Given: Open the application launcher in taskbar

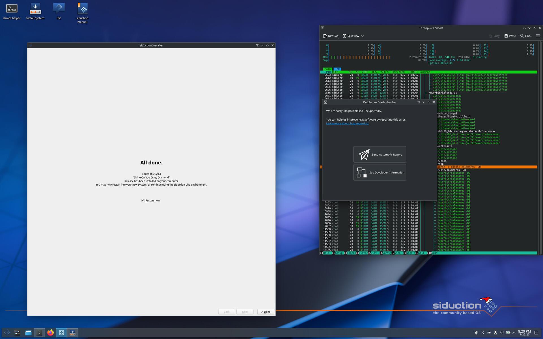Looking at the screenshot, I should 7,333.
